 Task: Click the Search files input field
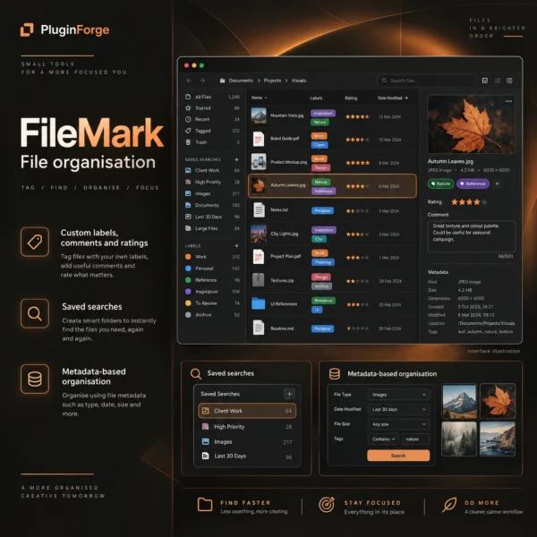coord(426,81)
